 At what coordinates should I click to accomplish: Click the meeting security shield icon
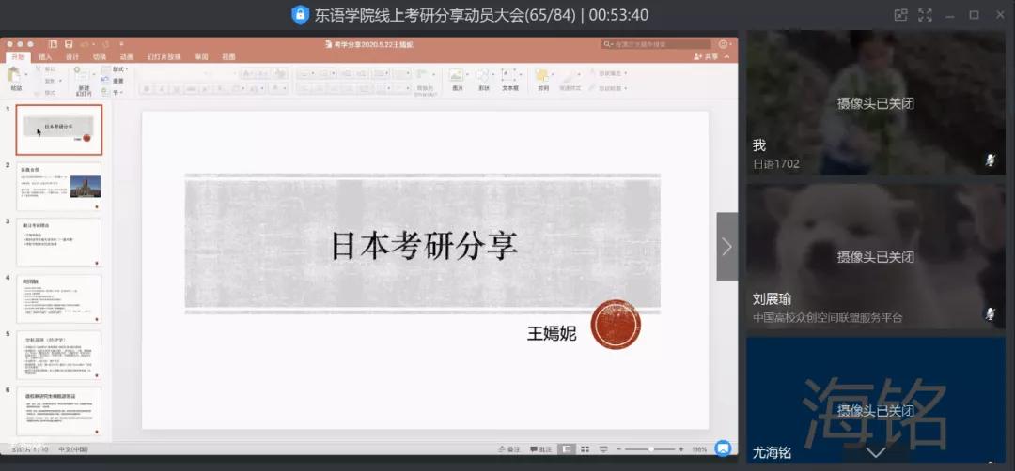click(300, 15)
